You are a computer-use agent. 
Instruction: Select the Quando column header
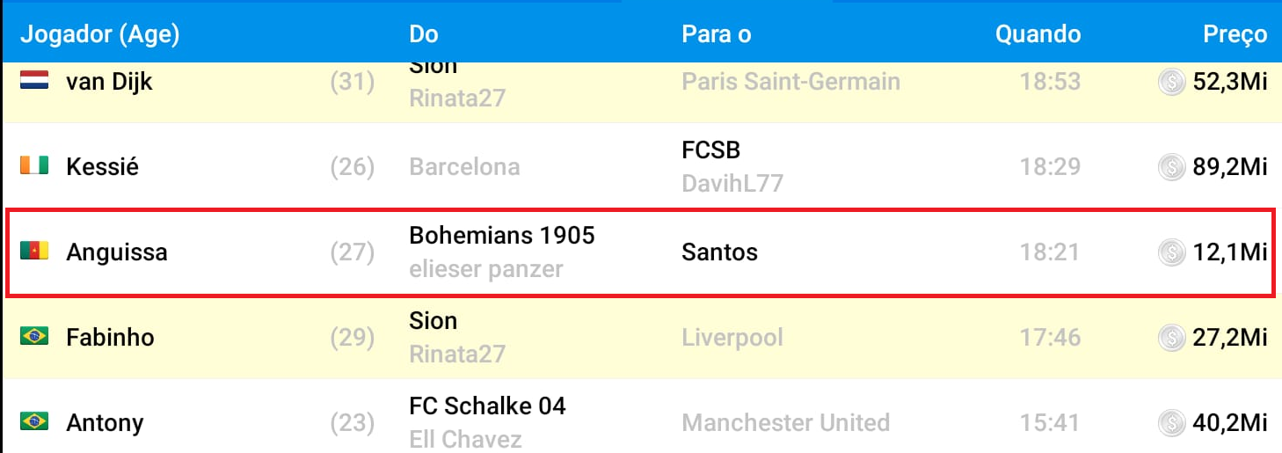(x=1038, y=34)
